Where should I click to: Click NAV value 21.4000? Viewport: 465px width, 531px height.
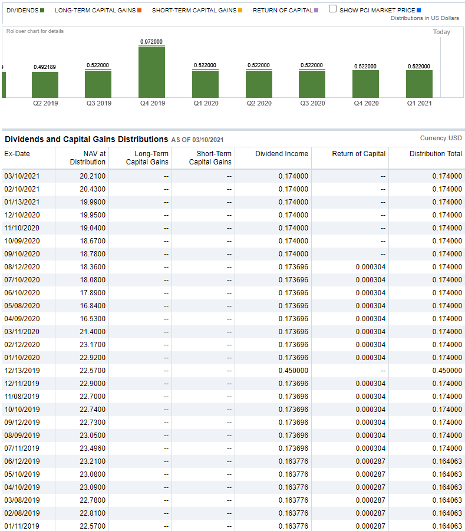[93, 332]
